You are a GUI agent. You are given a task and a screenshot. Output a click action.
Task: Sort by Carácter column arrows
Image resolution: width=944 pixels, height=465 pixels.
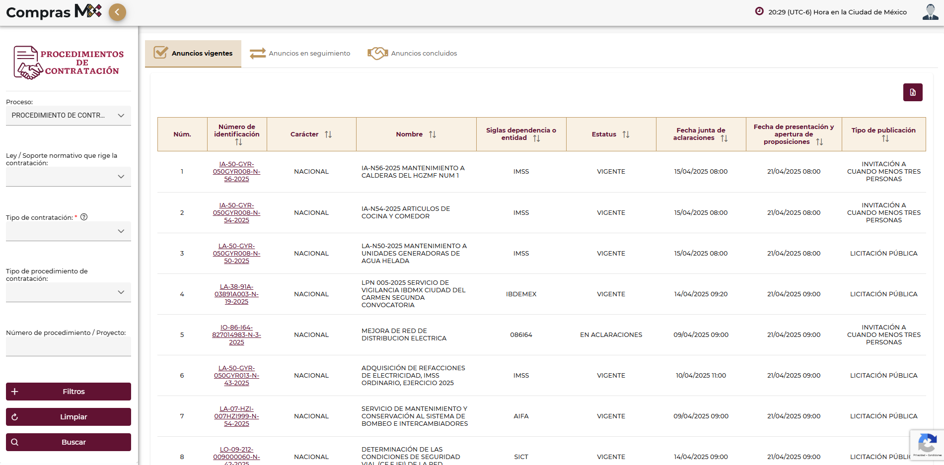click(328, 134)
